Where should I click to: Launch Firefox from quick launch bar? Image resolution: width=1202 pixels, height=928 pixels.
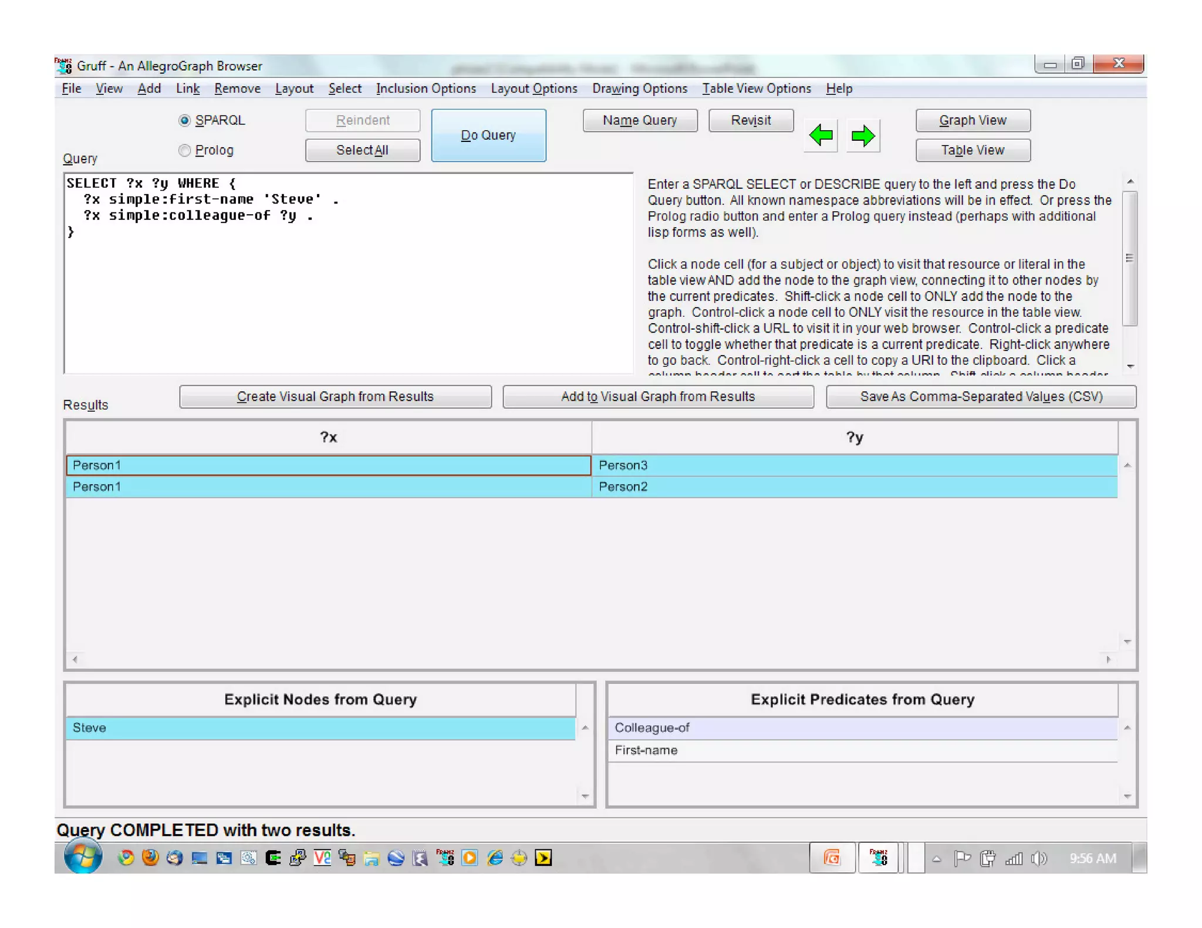(150, 858)
